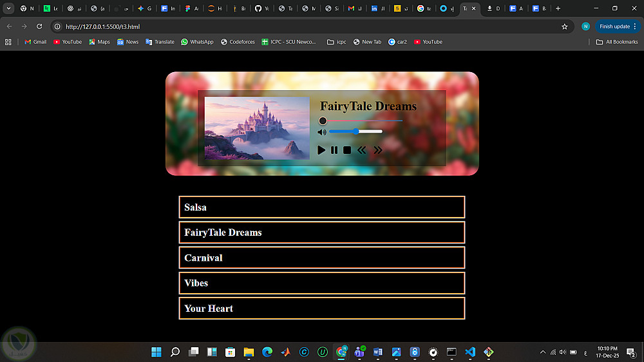
Task: Open the apps grid shortcut in bookmarks bar
Action: pyautogui.click(x=8, y=42)
